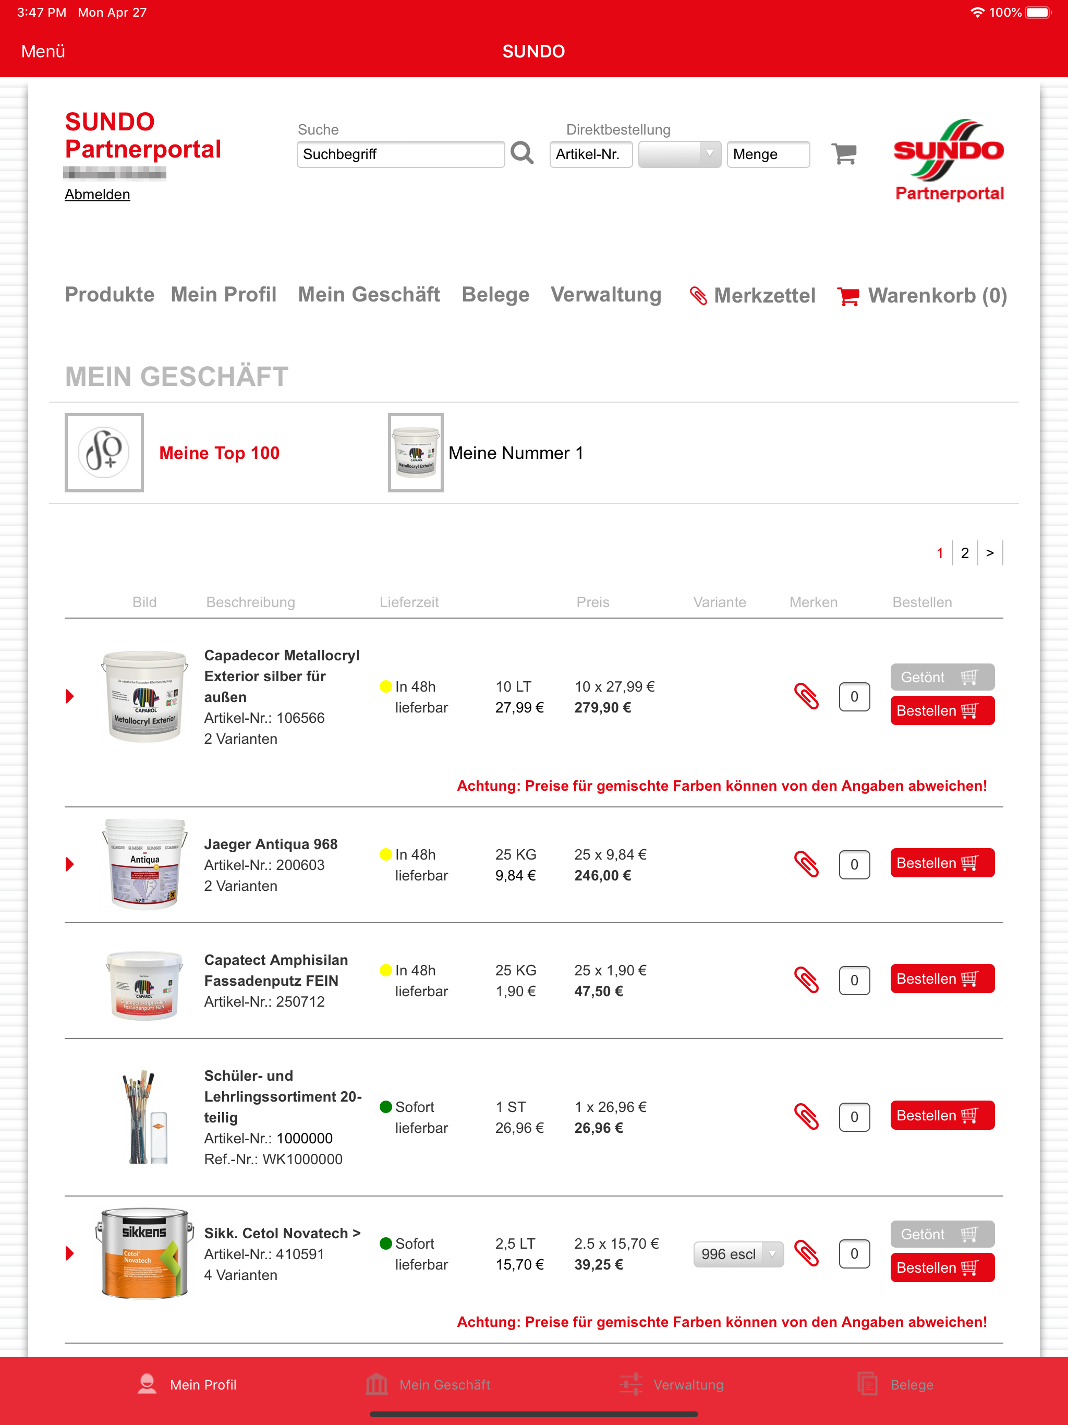Click the battery status indicator
The image size is (1068, 1425).
(1038, 12)
